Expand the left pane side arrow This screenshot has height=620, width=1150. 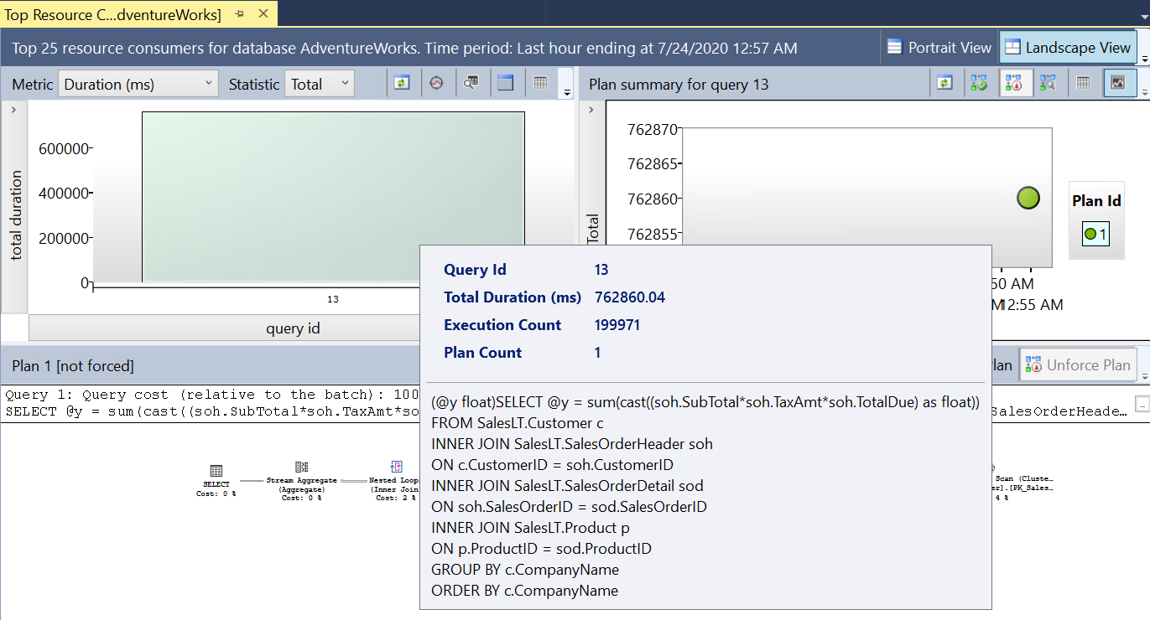pos(13,110)
